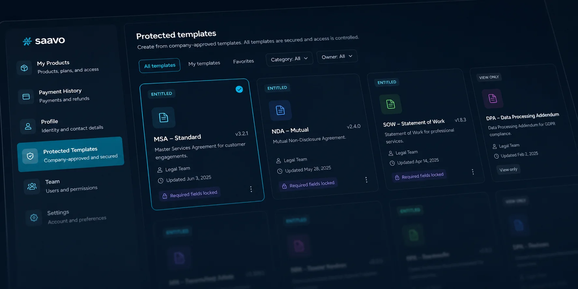Click the purple DPA document icon

click(493, 98)
